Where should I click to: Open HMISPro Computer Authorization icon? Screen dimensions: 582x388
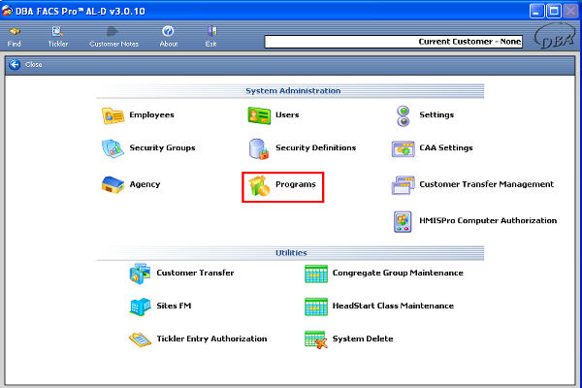coord(403,222)
